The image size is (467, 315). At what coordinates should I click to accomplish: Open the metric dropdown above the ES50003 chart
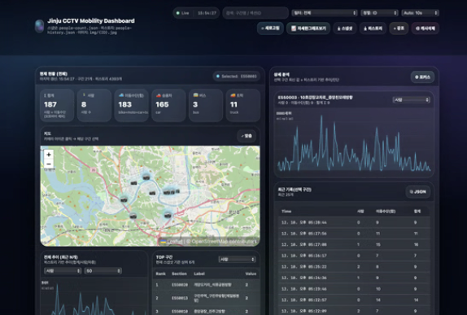pos(412,100)
